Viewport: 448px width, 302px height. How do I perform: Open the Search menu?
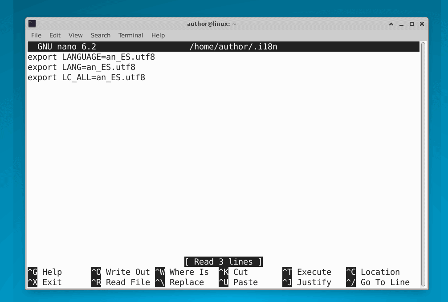coord(100,35)
